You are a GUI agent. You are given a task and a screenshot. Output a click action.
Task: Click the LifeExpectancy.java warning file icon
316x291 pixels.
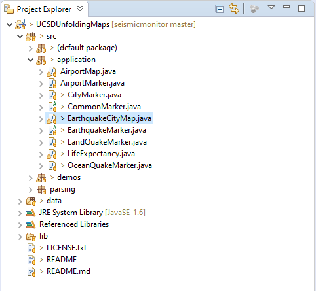[x=52, y=154]
